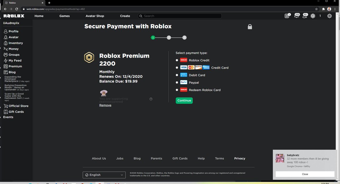Click the Gift Cards icon in sidebar
Viewport: 340px width, 184px height.
pos(6,112)
